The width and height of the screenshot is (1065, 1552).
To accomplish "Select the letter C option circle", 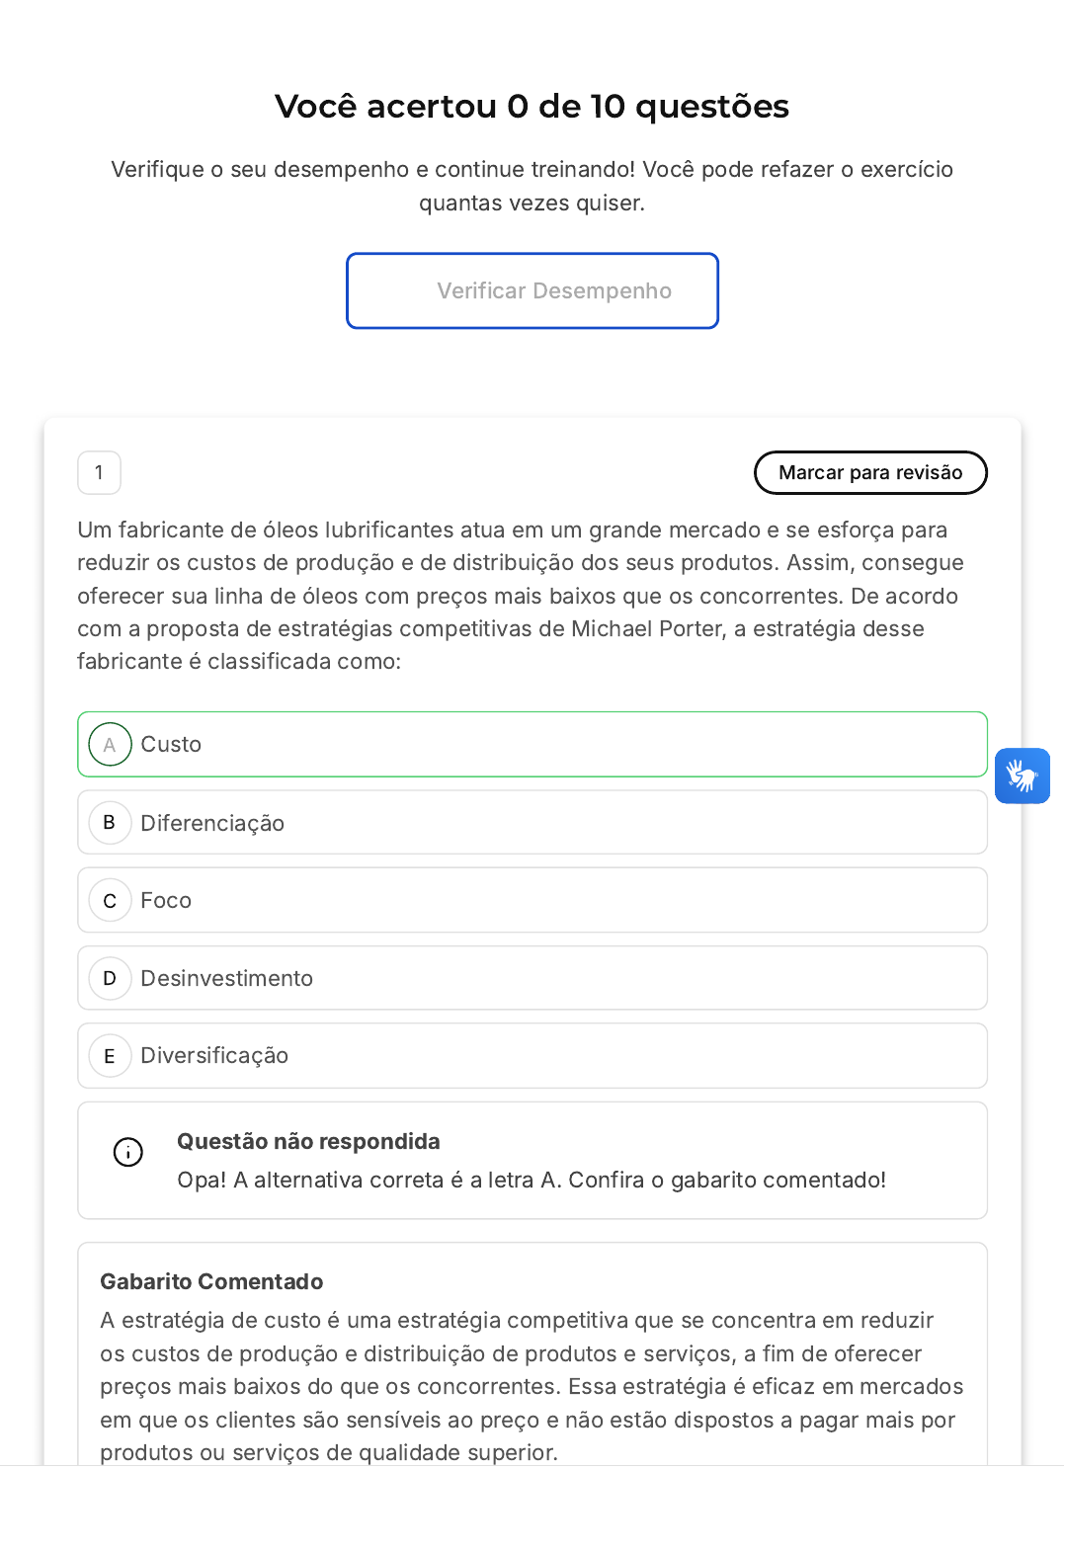I will tap(110, 901).
